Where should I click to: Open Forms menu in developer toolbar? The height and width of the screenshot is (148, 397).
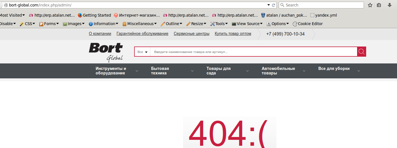tap(49, 24)
